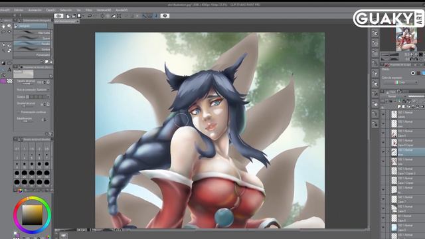Choose the Suave blend brush
This screenshot has height=239, width=425.
[32, 39]
